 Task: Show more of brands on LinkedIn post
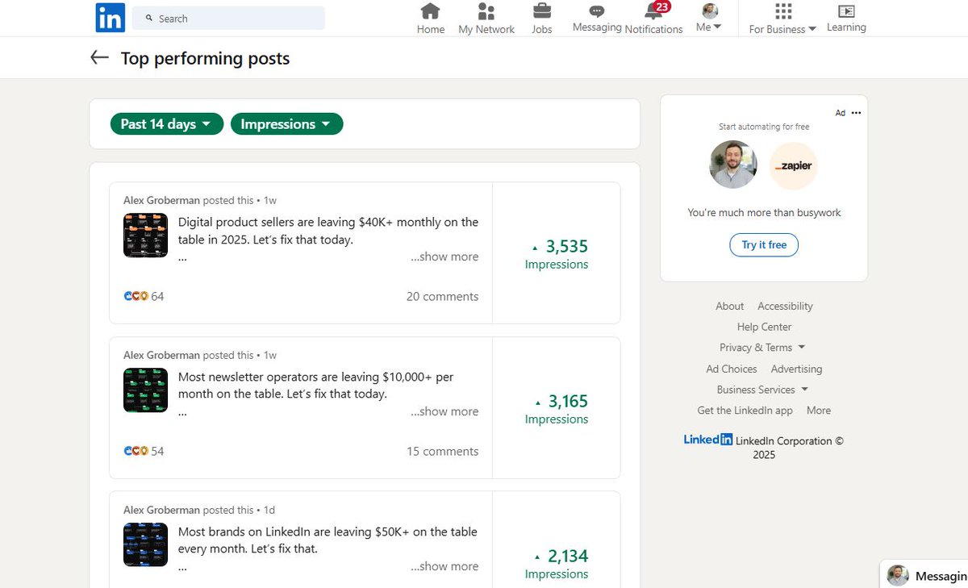coord(444,566)
